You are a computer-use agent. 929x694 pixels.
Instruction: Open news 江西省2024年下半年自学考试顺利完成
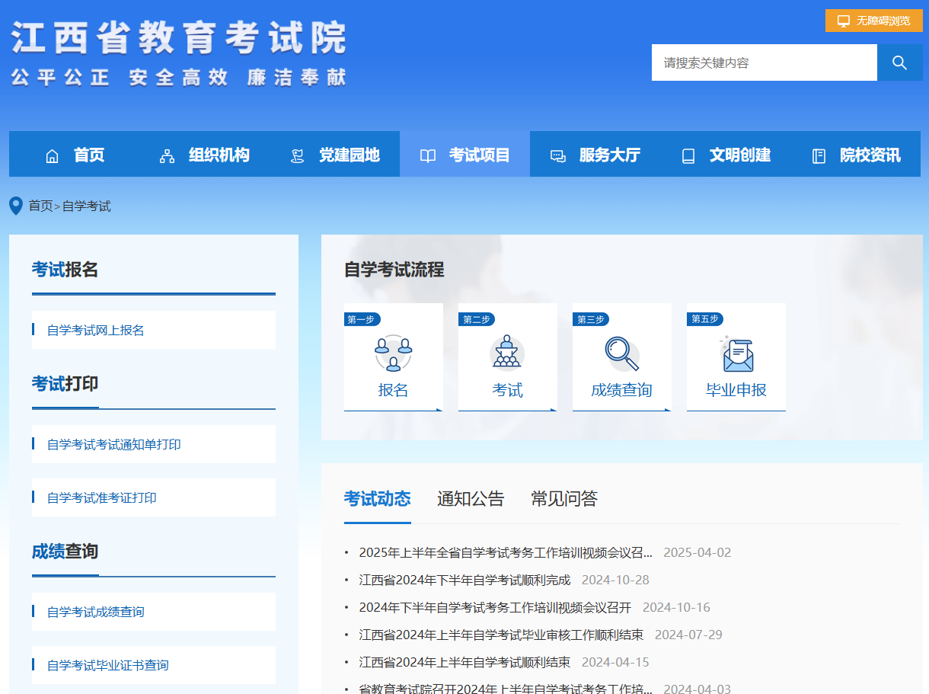coord(464,580)
